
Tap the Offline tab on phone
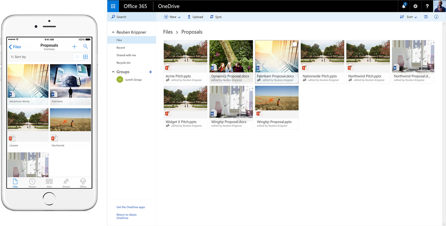(83, 183)
